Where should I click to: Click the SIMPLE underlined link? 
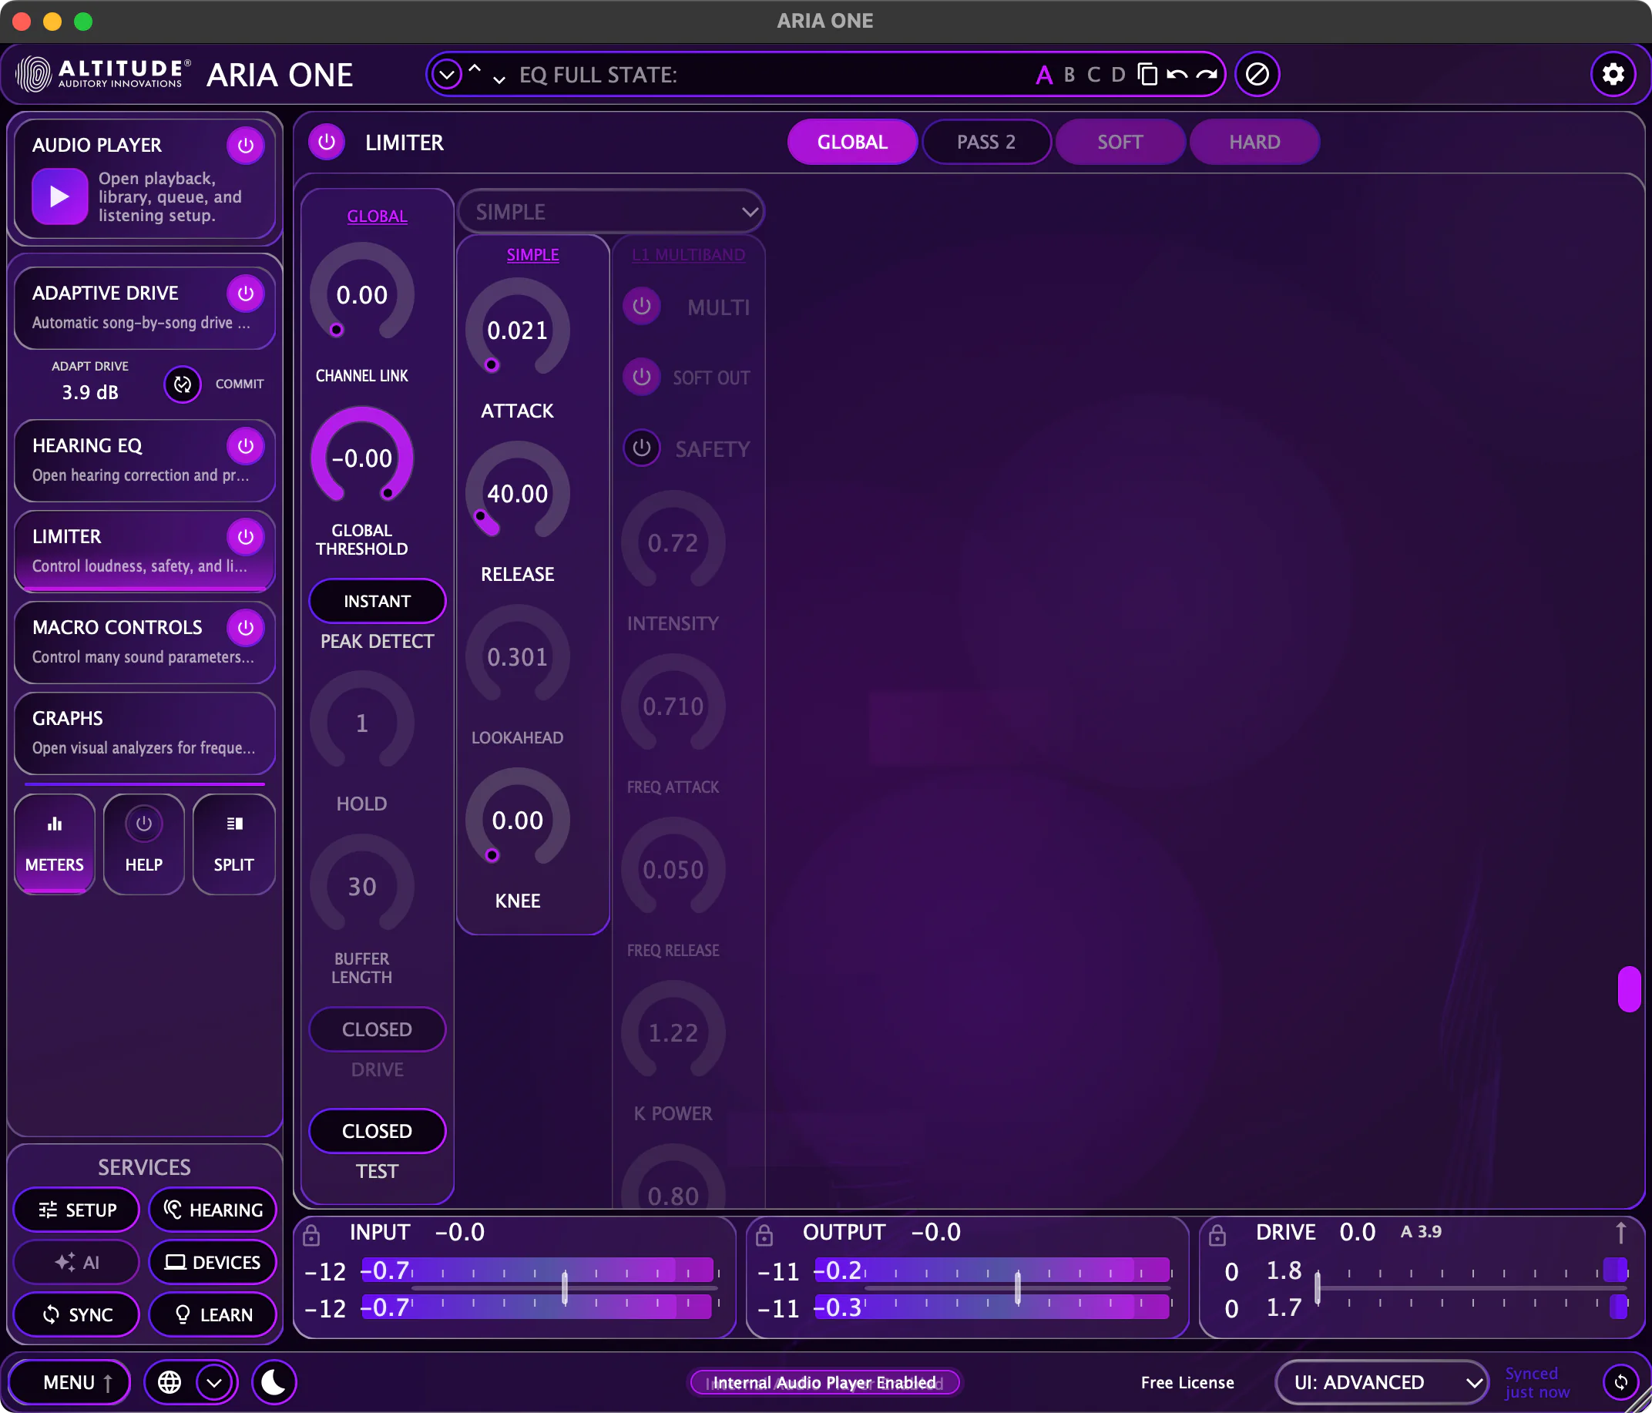coord(532,255)
